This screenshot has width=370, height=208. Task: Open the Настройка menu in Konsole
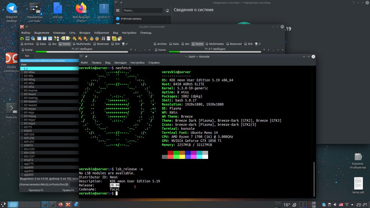click(x=137, y=62)
